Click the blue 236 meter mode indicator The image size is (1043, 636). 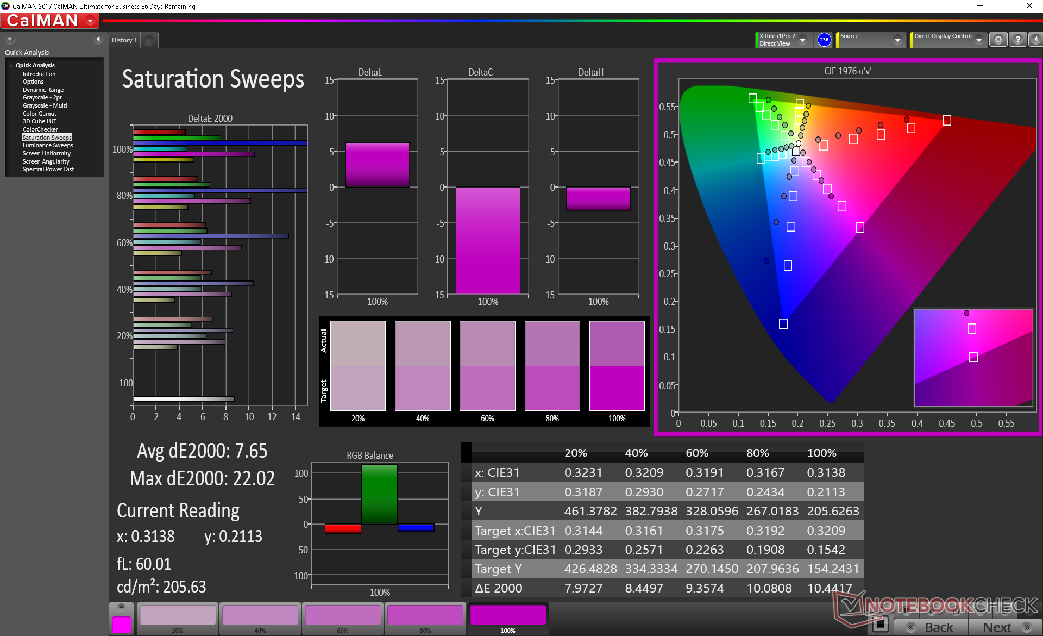pos(824,40)
